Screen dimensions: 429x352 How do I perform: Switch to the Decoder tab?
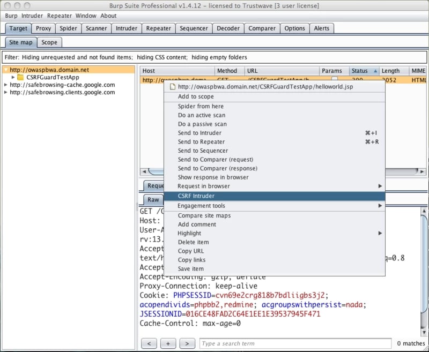pos(228,28)
